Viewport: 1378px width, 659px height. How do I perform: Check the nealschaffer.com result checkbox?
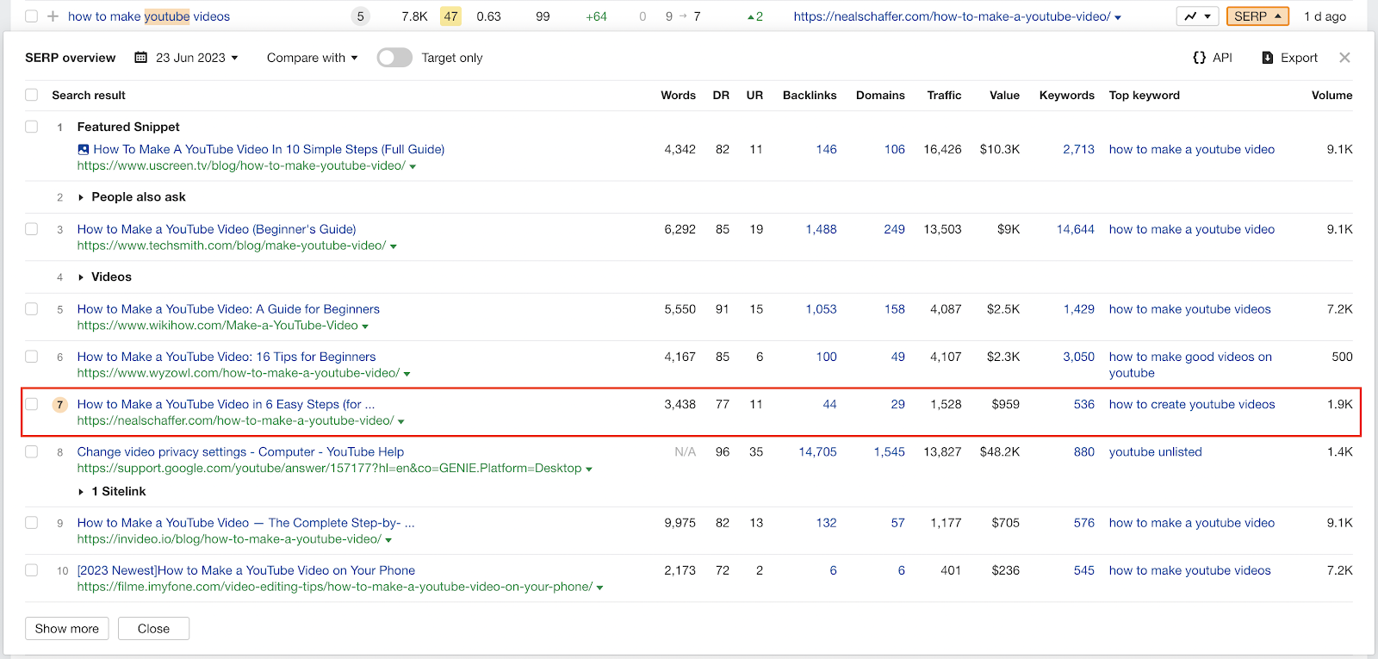[32, 404]
